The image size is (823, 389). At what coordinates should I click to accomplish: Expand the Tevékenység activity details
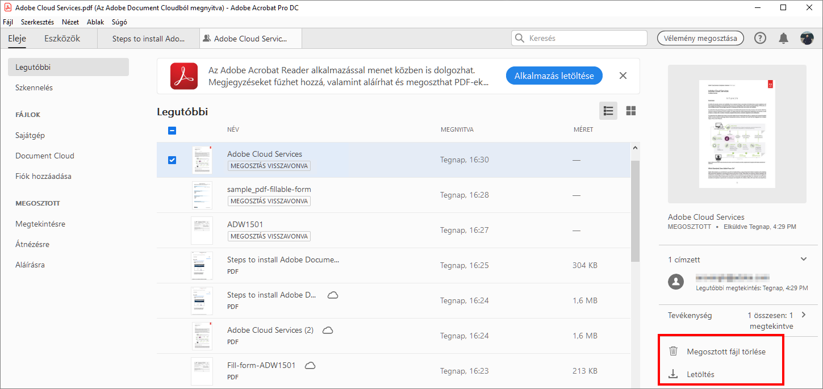804,315
